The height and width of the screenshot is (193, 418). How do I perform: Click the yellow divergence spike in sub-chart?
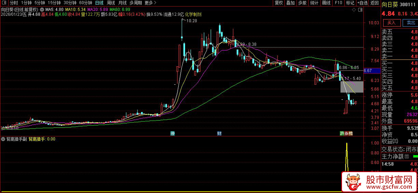(347, 157)
